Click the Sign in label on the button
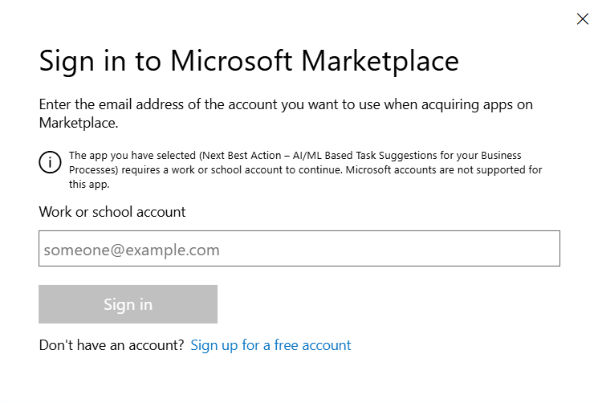The height and width of the screenshot is (403, 598). (128, 304)
